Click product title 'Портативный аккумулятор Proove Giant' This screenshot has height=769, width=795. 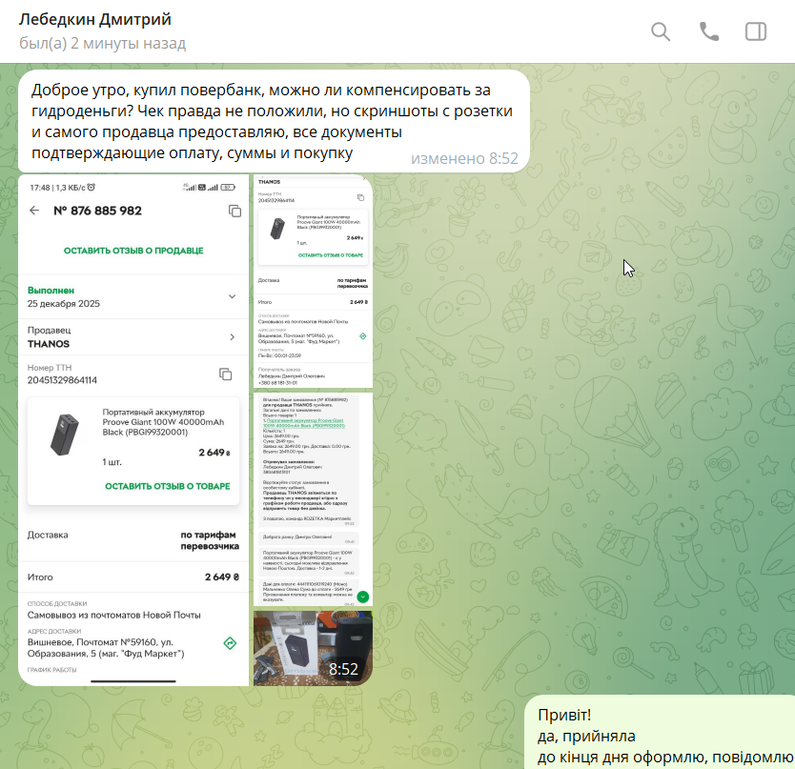163,422
